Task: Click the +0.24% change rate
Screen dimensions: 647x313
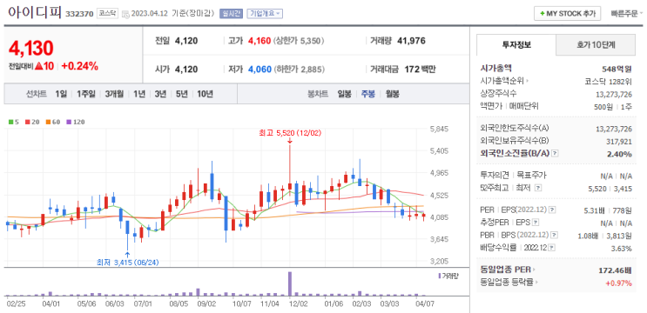Action: pos(80,66)
